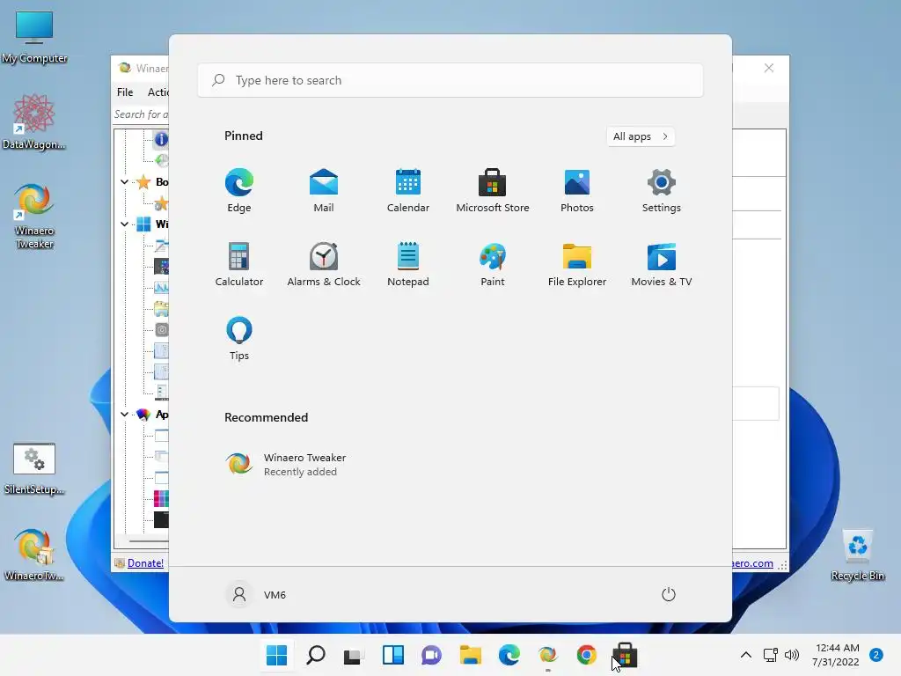
Task: Select SilentSetup desktop file
Action: point(34,468)
